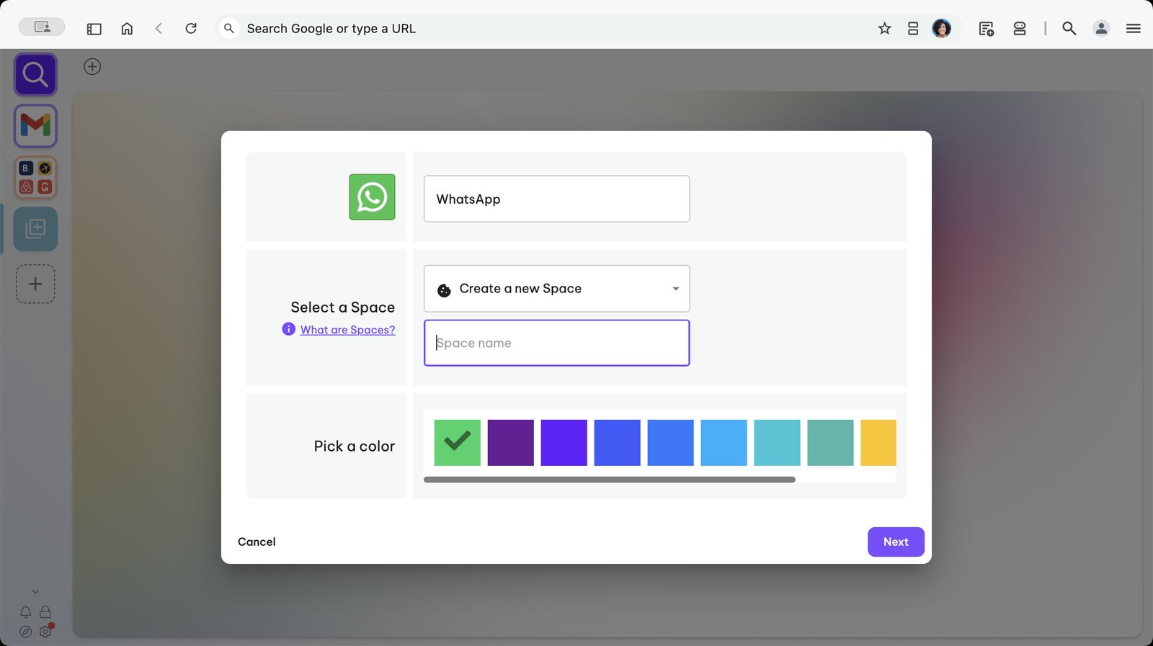Open the What are Spaces? link
The image size is (1153, 646).
click(x=347, y=330)
